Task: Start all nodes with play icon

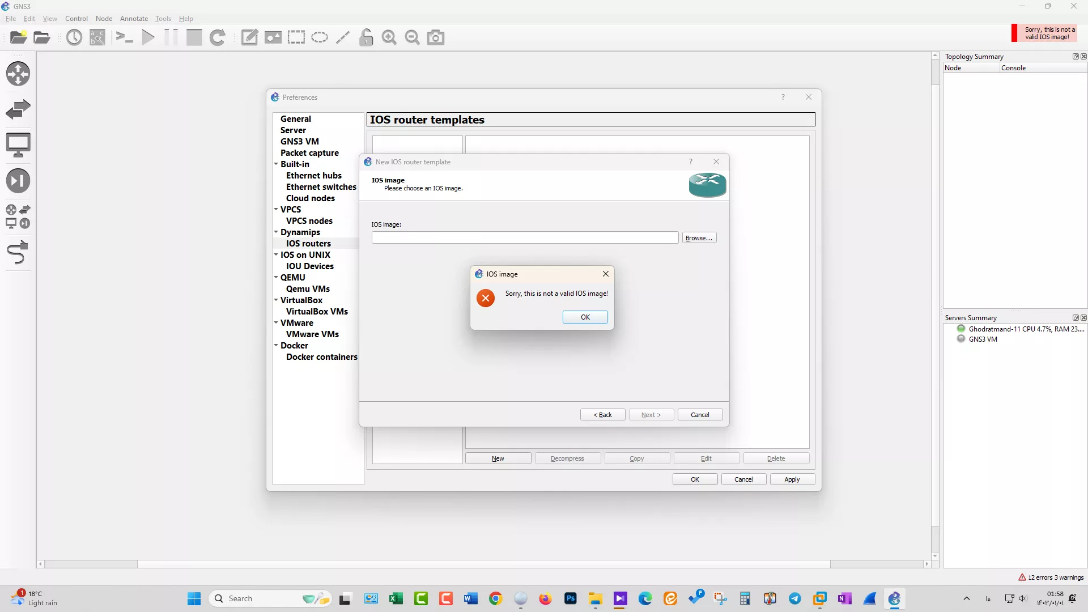Action: 148,37
